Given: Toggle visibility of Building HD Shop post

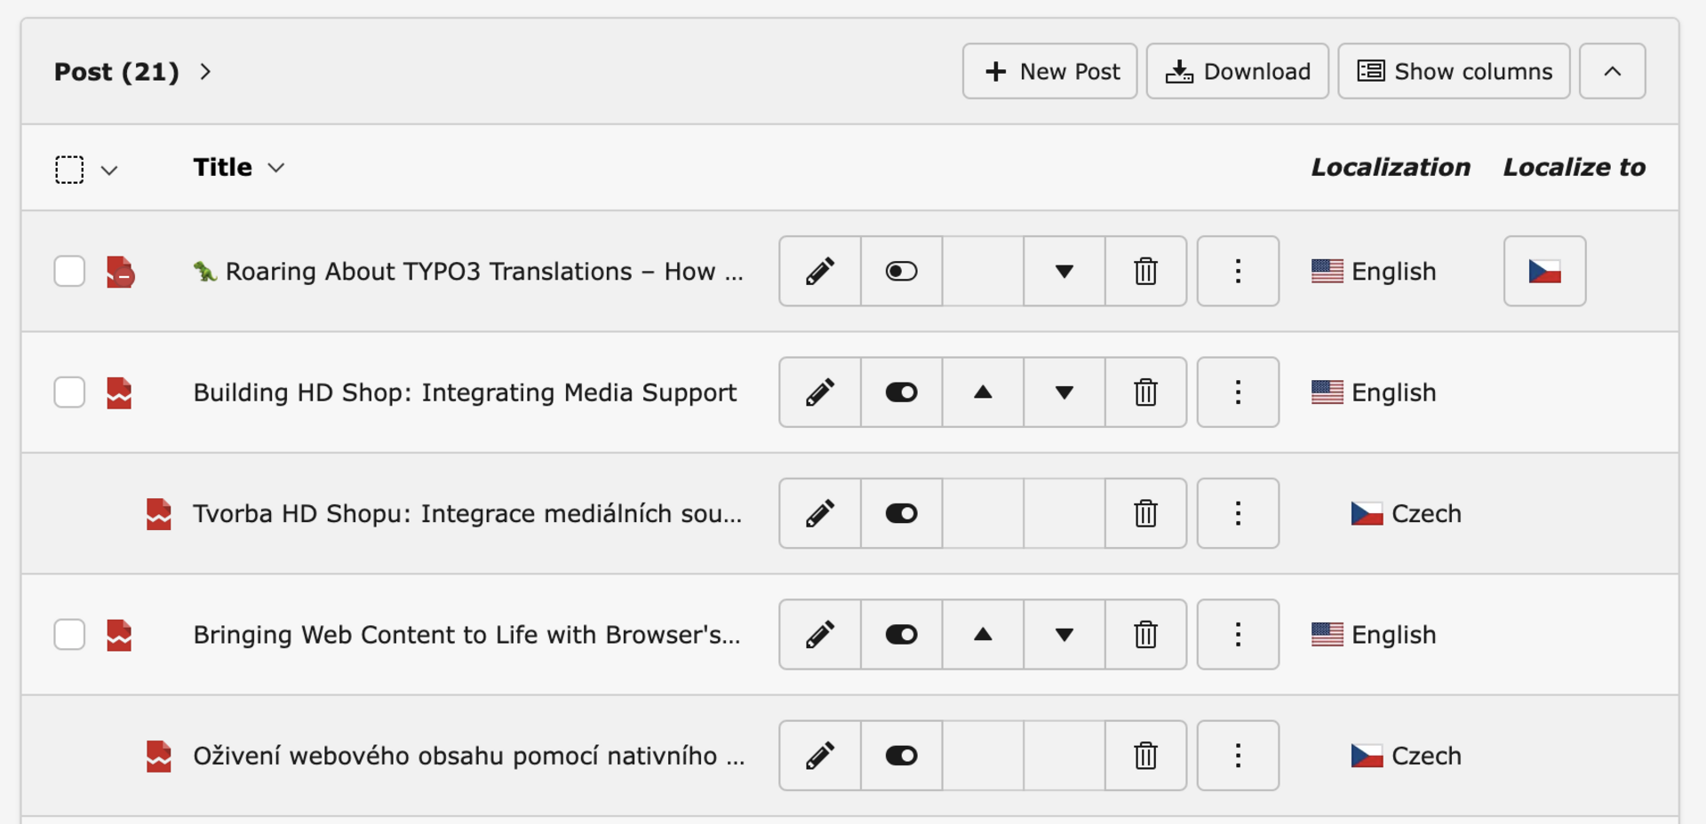Looking at the screenshot, I should click(901, 392).
